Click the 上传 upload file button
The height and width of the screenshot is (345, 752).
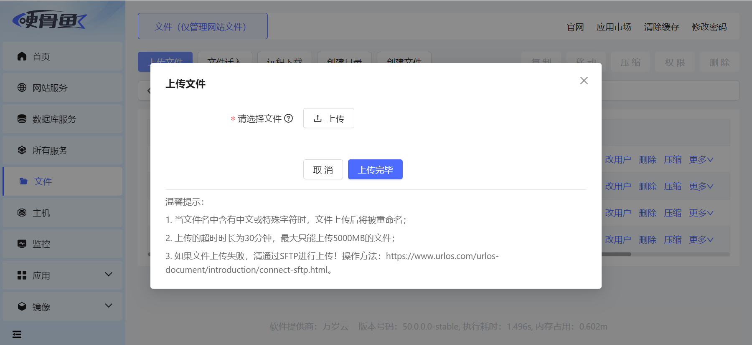pos(329,118)
